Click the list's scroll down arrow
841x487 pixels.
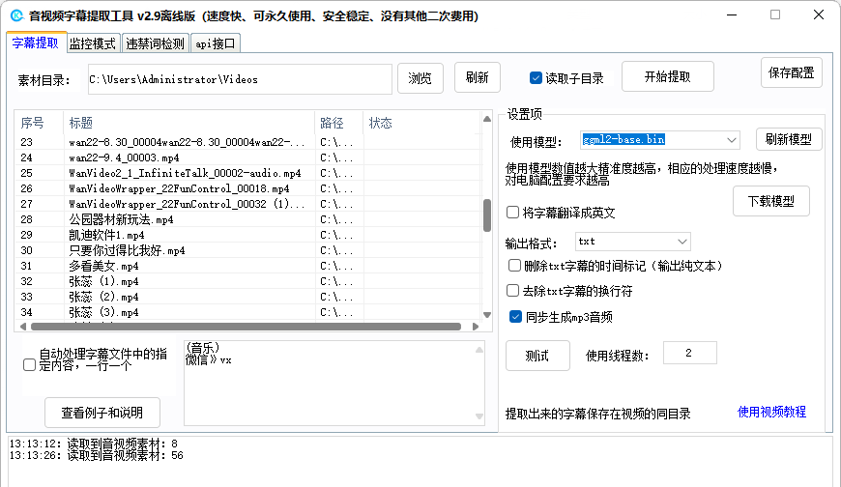click(x=487, y=315)
